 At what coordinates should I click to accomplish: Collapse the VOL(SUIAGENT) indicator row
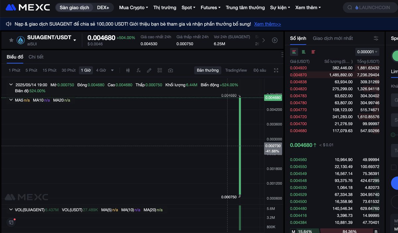(11, 210)
